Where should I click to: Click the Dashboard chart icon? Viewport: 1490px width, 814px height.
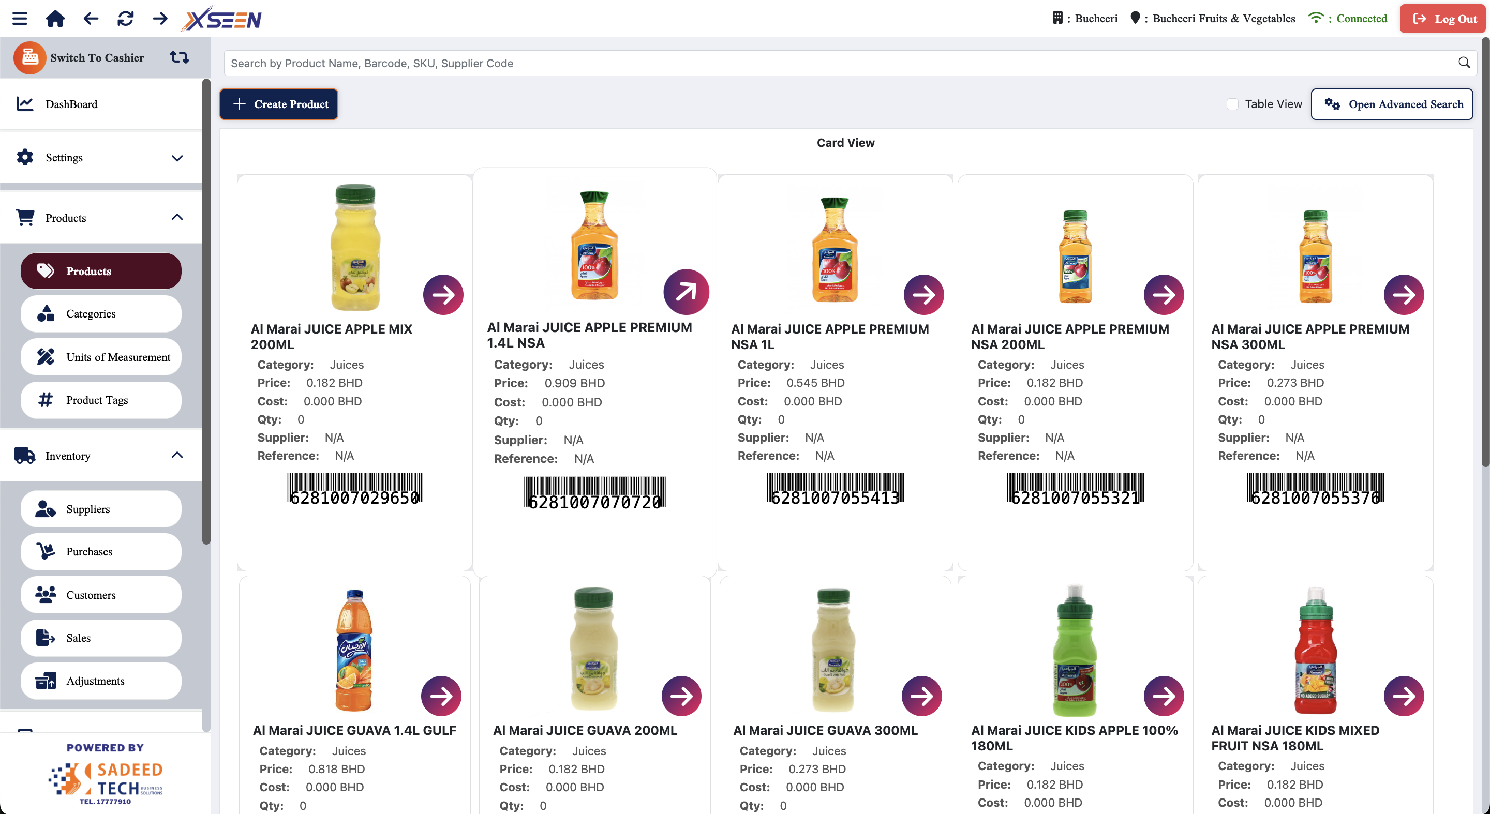[25, 104]
